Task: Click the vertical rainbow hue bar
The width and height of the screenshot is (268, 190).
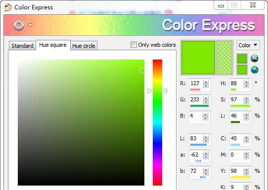Action: (157, 123)
